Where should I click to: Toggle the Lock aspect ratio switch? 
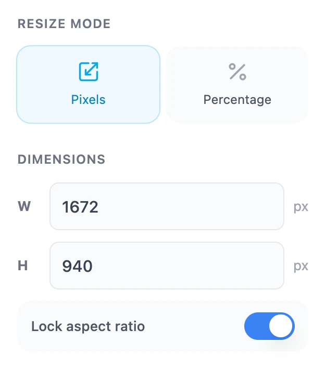pyautogui.click(x=269, y=326)
